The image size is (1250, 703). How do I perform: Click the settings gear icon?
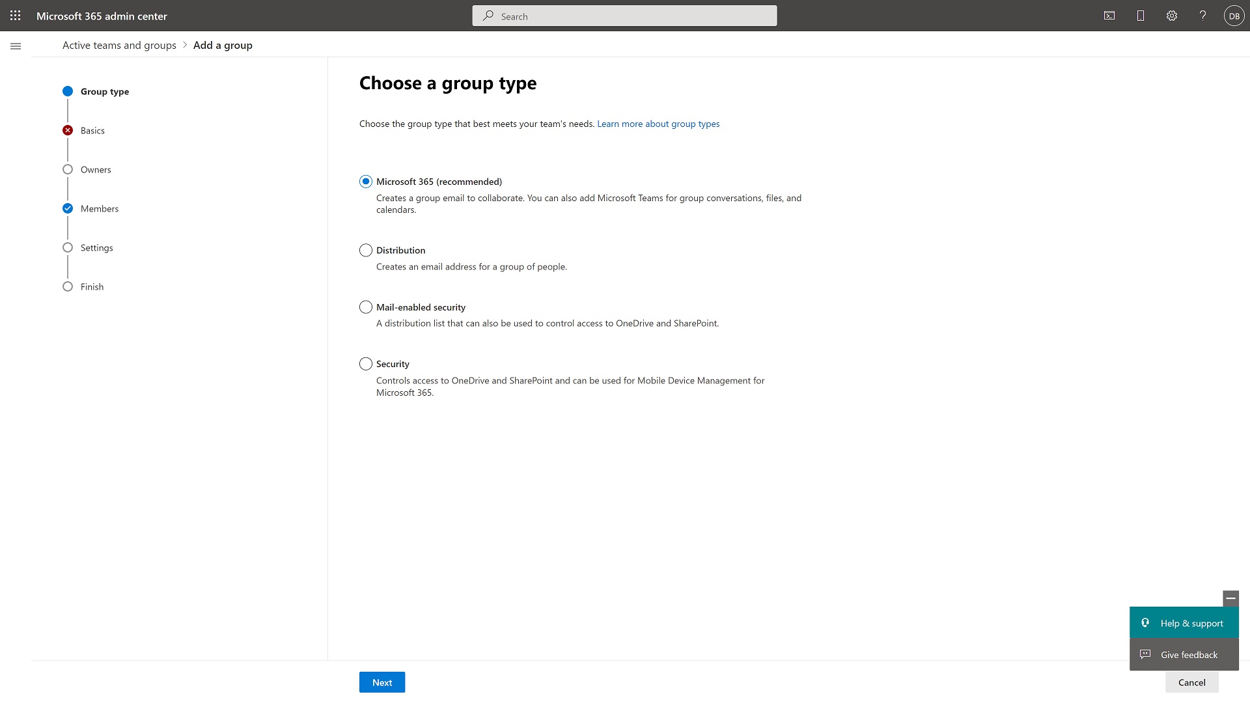click(x=1172, y=16)
